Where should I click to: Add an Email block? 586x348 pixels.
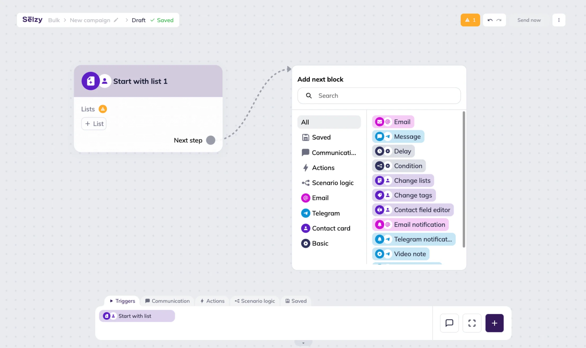(393, 122)
